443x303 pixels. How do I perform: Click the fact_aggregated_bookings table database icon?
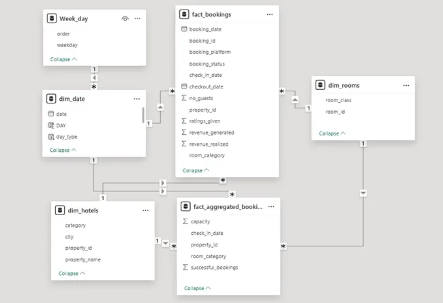coord(185,207)
